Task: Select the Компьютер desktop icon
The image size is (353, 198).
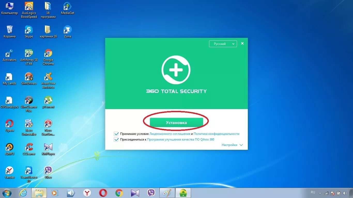Action: pyautogui.click(x=10, y=8)
